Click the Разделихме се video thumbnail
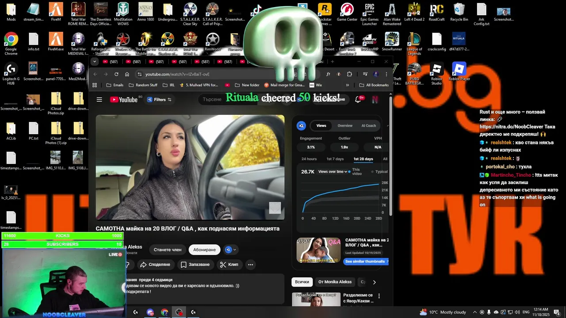 (316, 299)
